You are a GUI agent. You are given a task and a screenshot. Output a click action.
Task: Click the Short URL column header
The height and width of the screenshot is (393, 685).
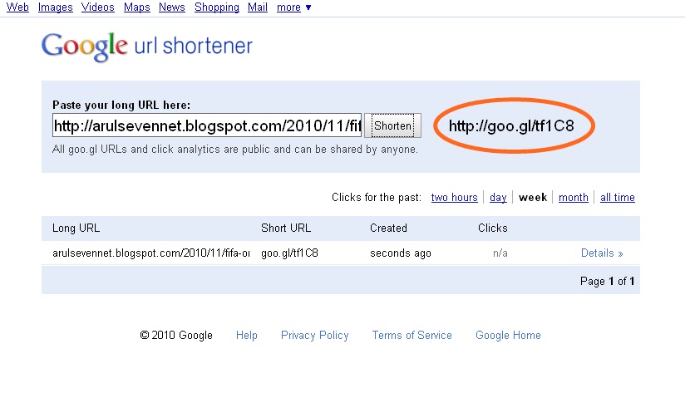coord(286,228)
